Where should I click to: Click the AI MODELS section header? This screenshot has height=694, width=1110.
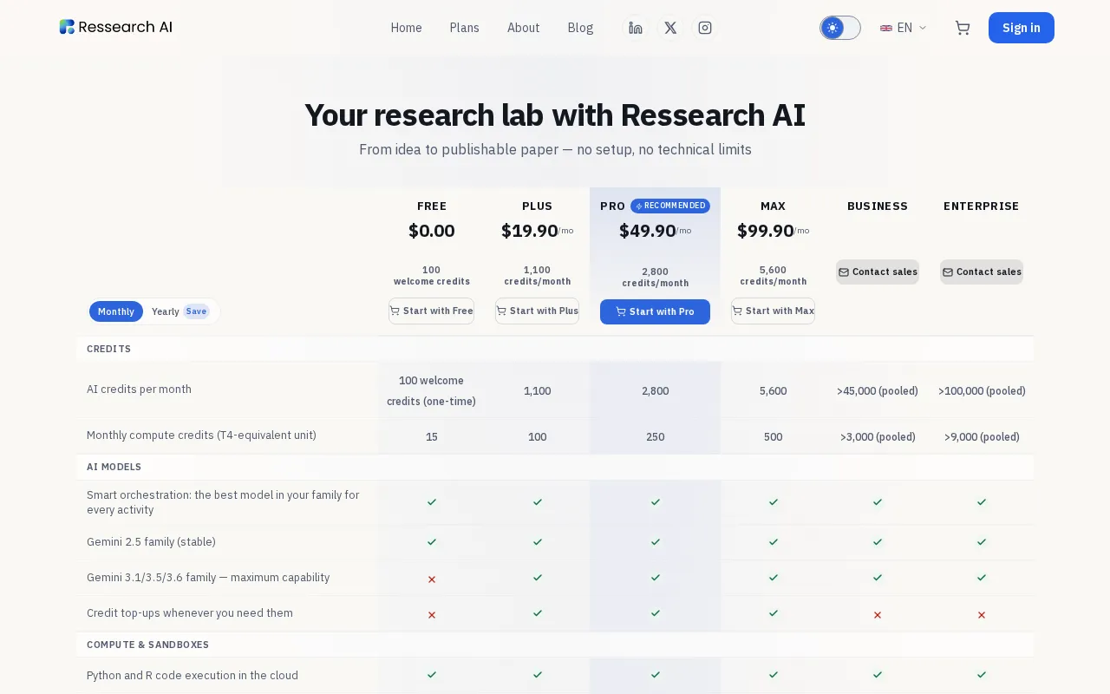coord(114,467)
